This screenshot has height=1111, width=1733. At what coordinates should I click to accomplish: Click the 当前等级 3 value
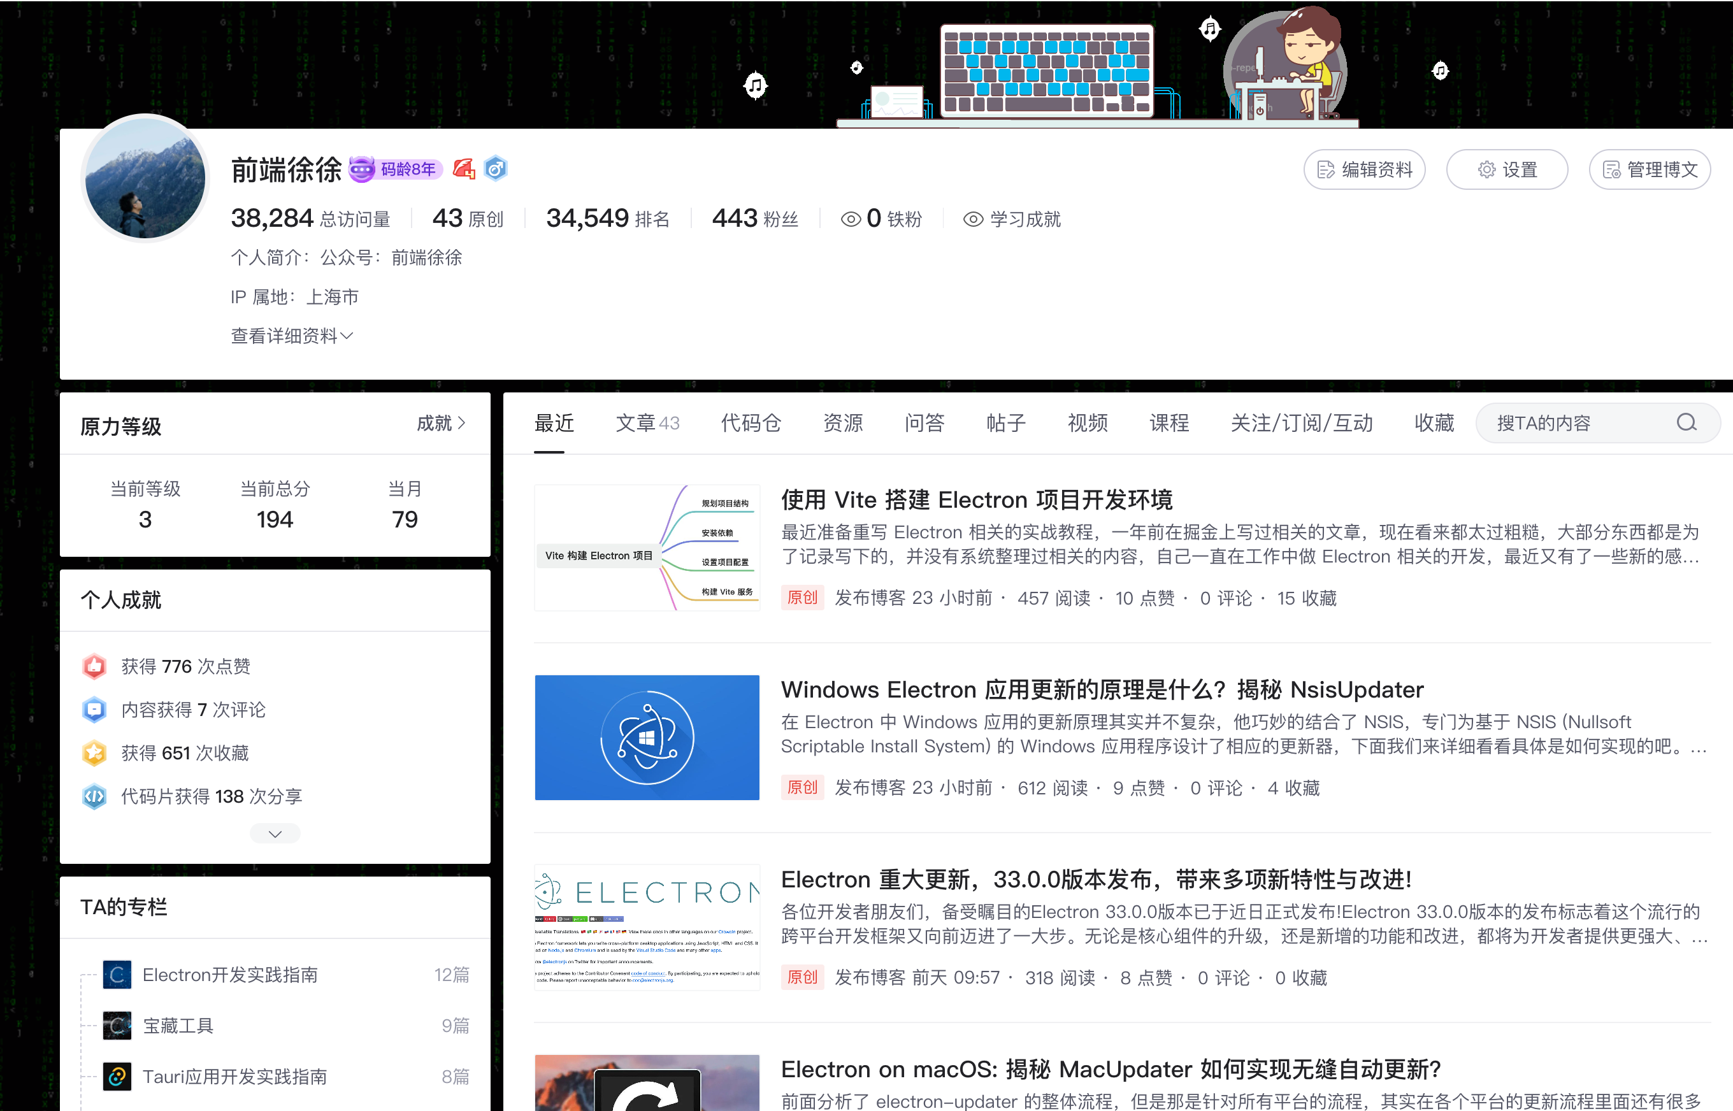[x=145, y=519]
